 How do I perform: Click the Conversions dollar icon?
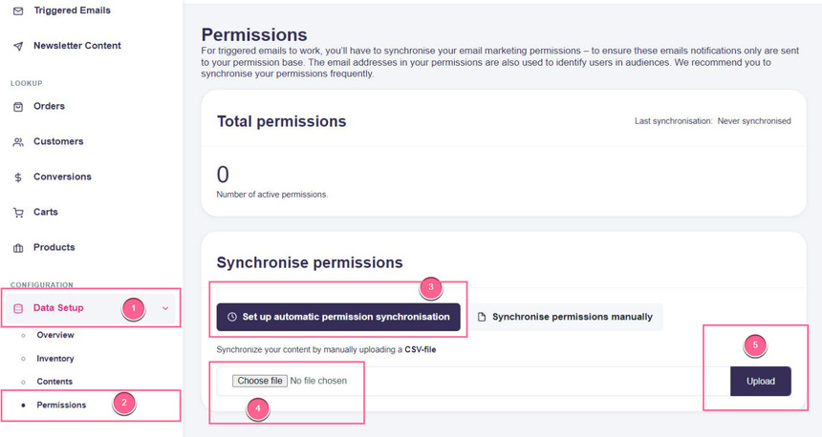pos(18,177)
